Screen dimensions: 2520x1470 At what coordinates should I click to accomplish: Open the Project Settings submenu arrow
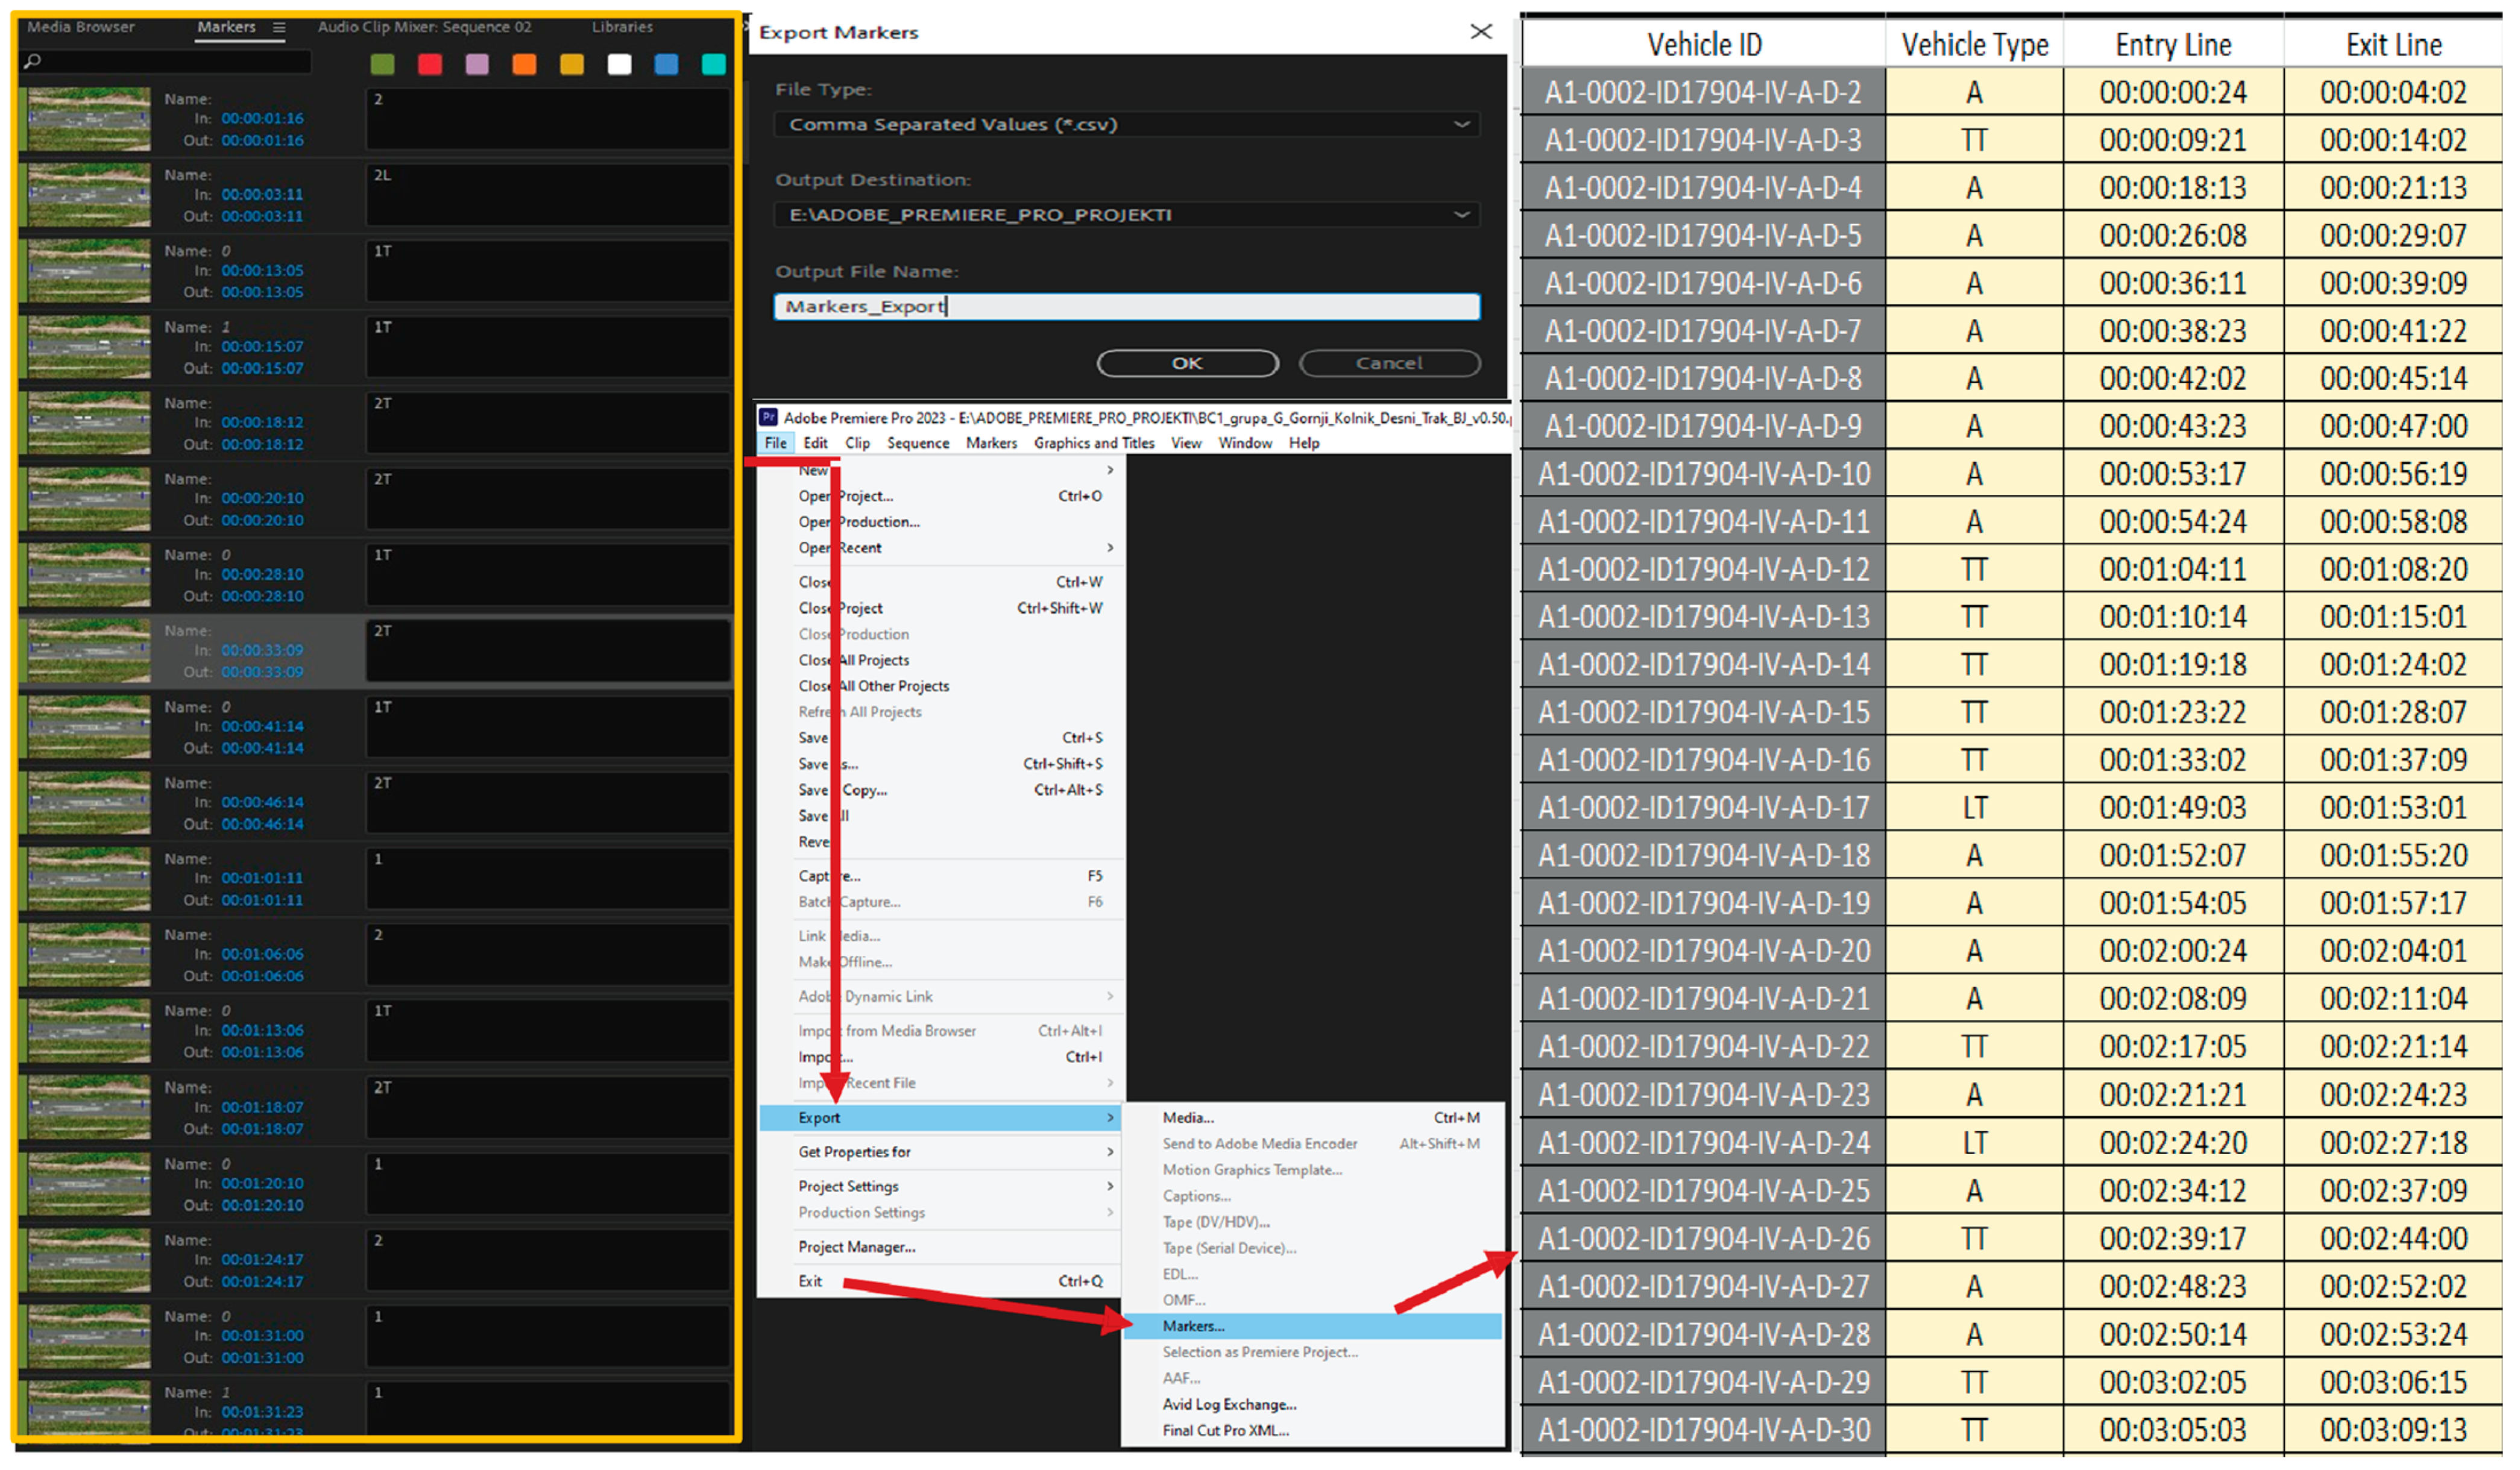coord(1110,1186)
